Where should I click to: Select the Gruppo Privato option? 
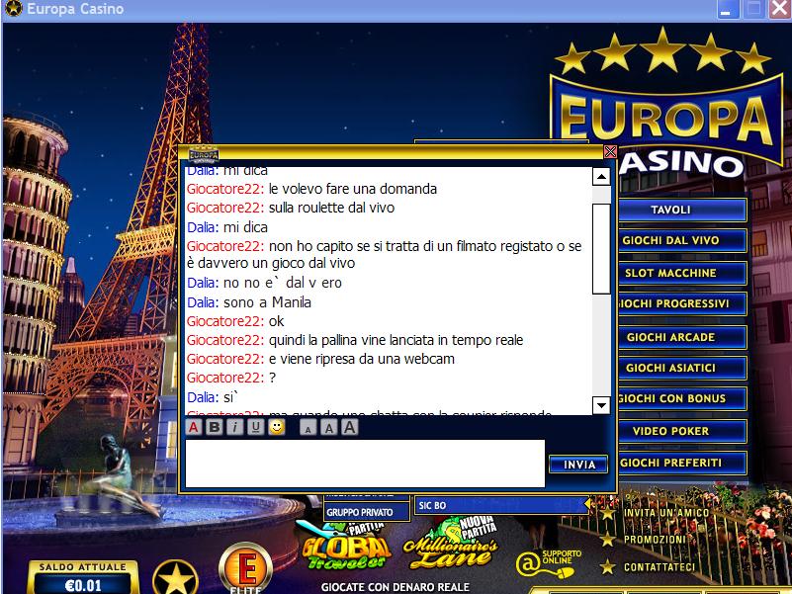coord(366,512)
